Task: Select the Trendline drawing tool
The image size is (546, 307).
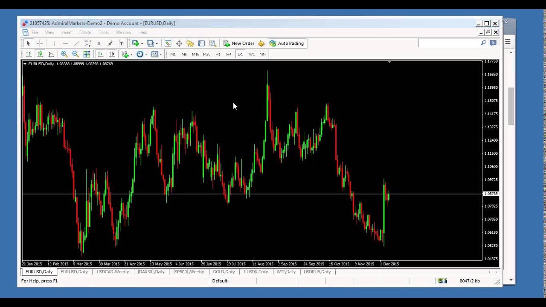Action: coord(76,43)
